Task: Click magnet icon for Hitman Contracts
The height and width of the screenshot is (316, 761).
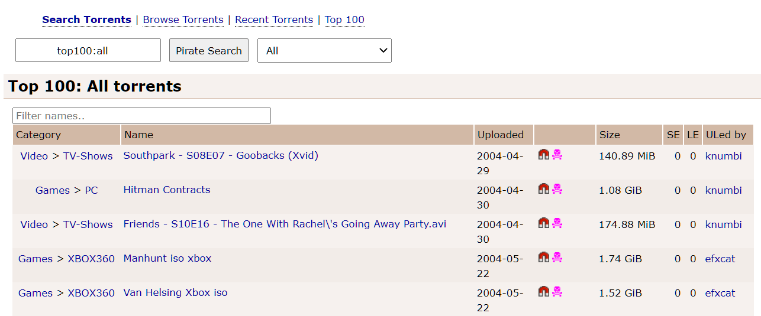Action: pos(544,189)
